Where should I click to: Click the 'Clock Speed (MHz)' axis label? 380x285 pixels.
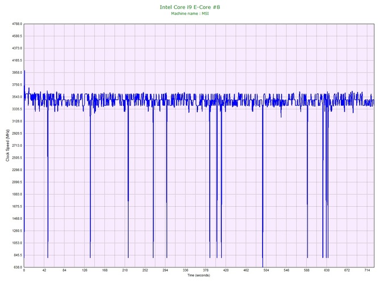coord(7,145)
